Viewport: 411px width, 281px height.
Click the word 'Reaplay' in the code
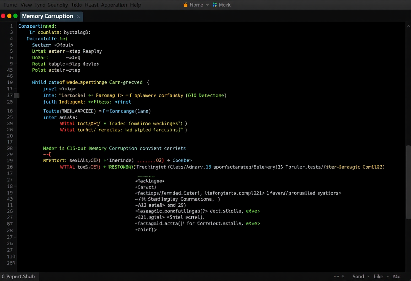tap(92, 51)
